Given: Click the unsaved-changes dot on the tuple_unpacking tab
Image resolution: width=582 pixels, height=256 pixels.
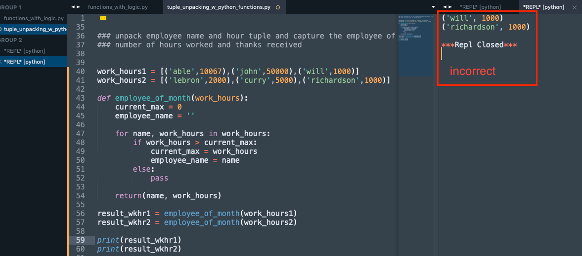Looking at the screenshot, I should 278,7.
